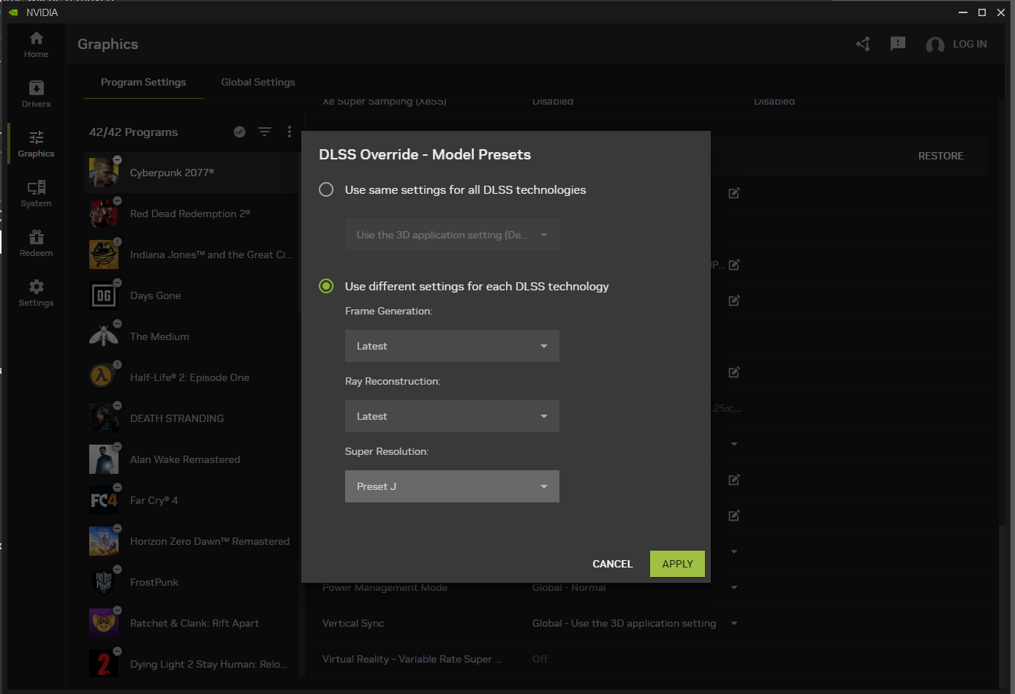The width and height of the screenshot is (1015, 694).
Task: Click The Medium moth icon
Action: pos(104,336)
